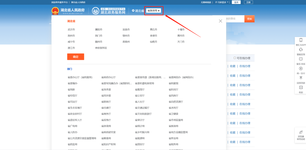The image size is (306, 150).
Task: Select 省医保局 in department list
Action: pyautogui.click(x=173, y=126)
